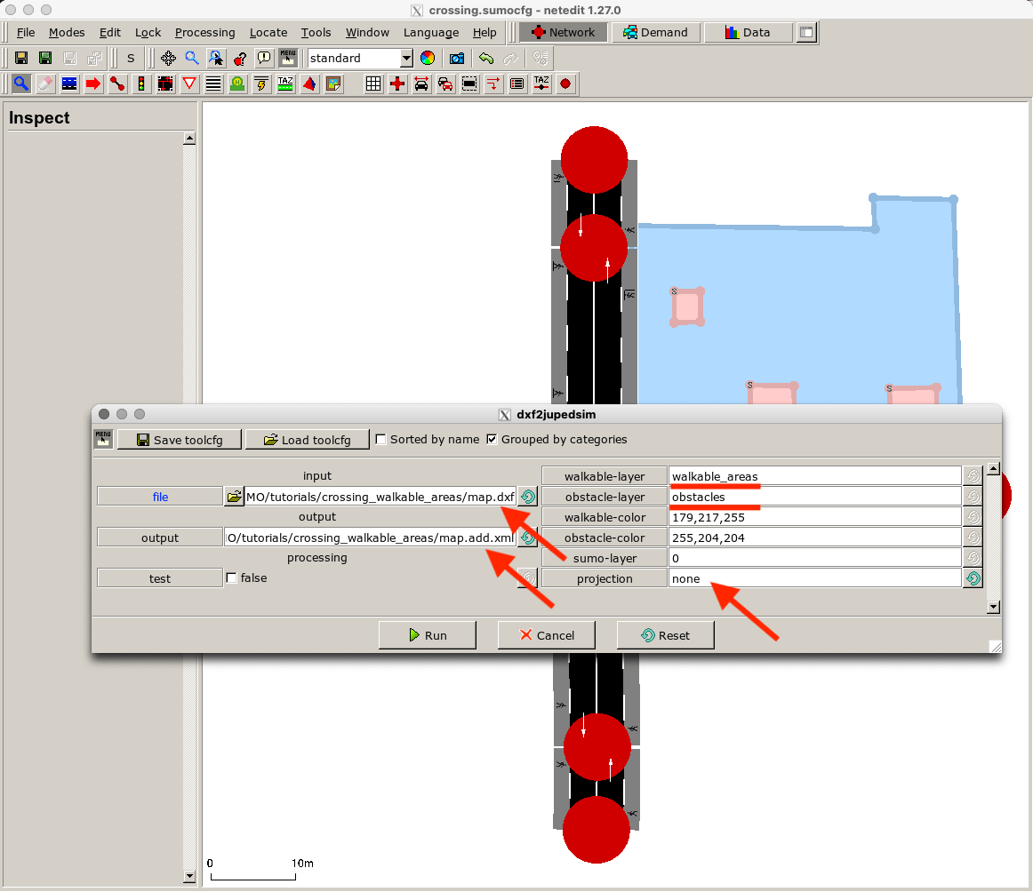Open the color wheel scheme editor
1033x892 pixels.
[x=428, y=58]
